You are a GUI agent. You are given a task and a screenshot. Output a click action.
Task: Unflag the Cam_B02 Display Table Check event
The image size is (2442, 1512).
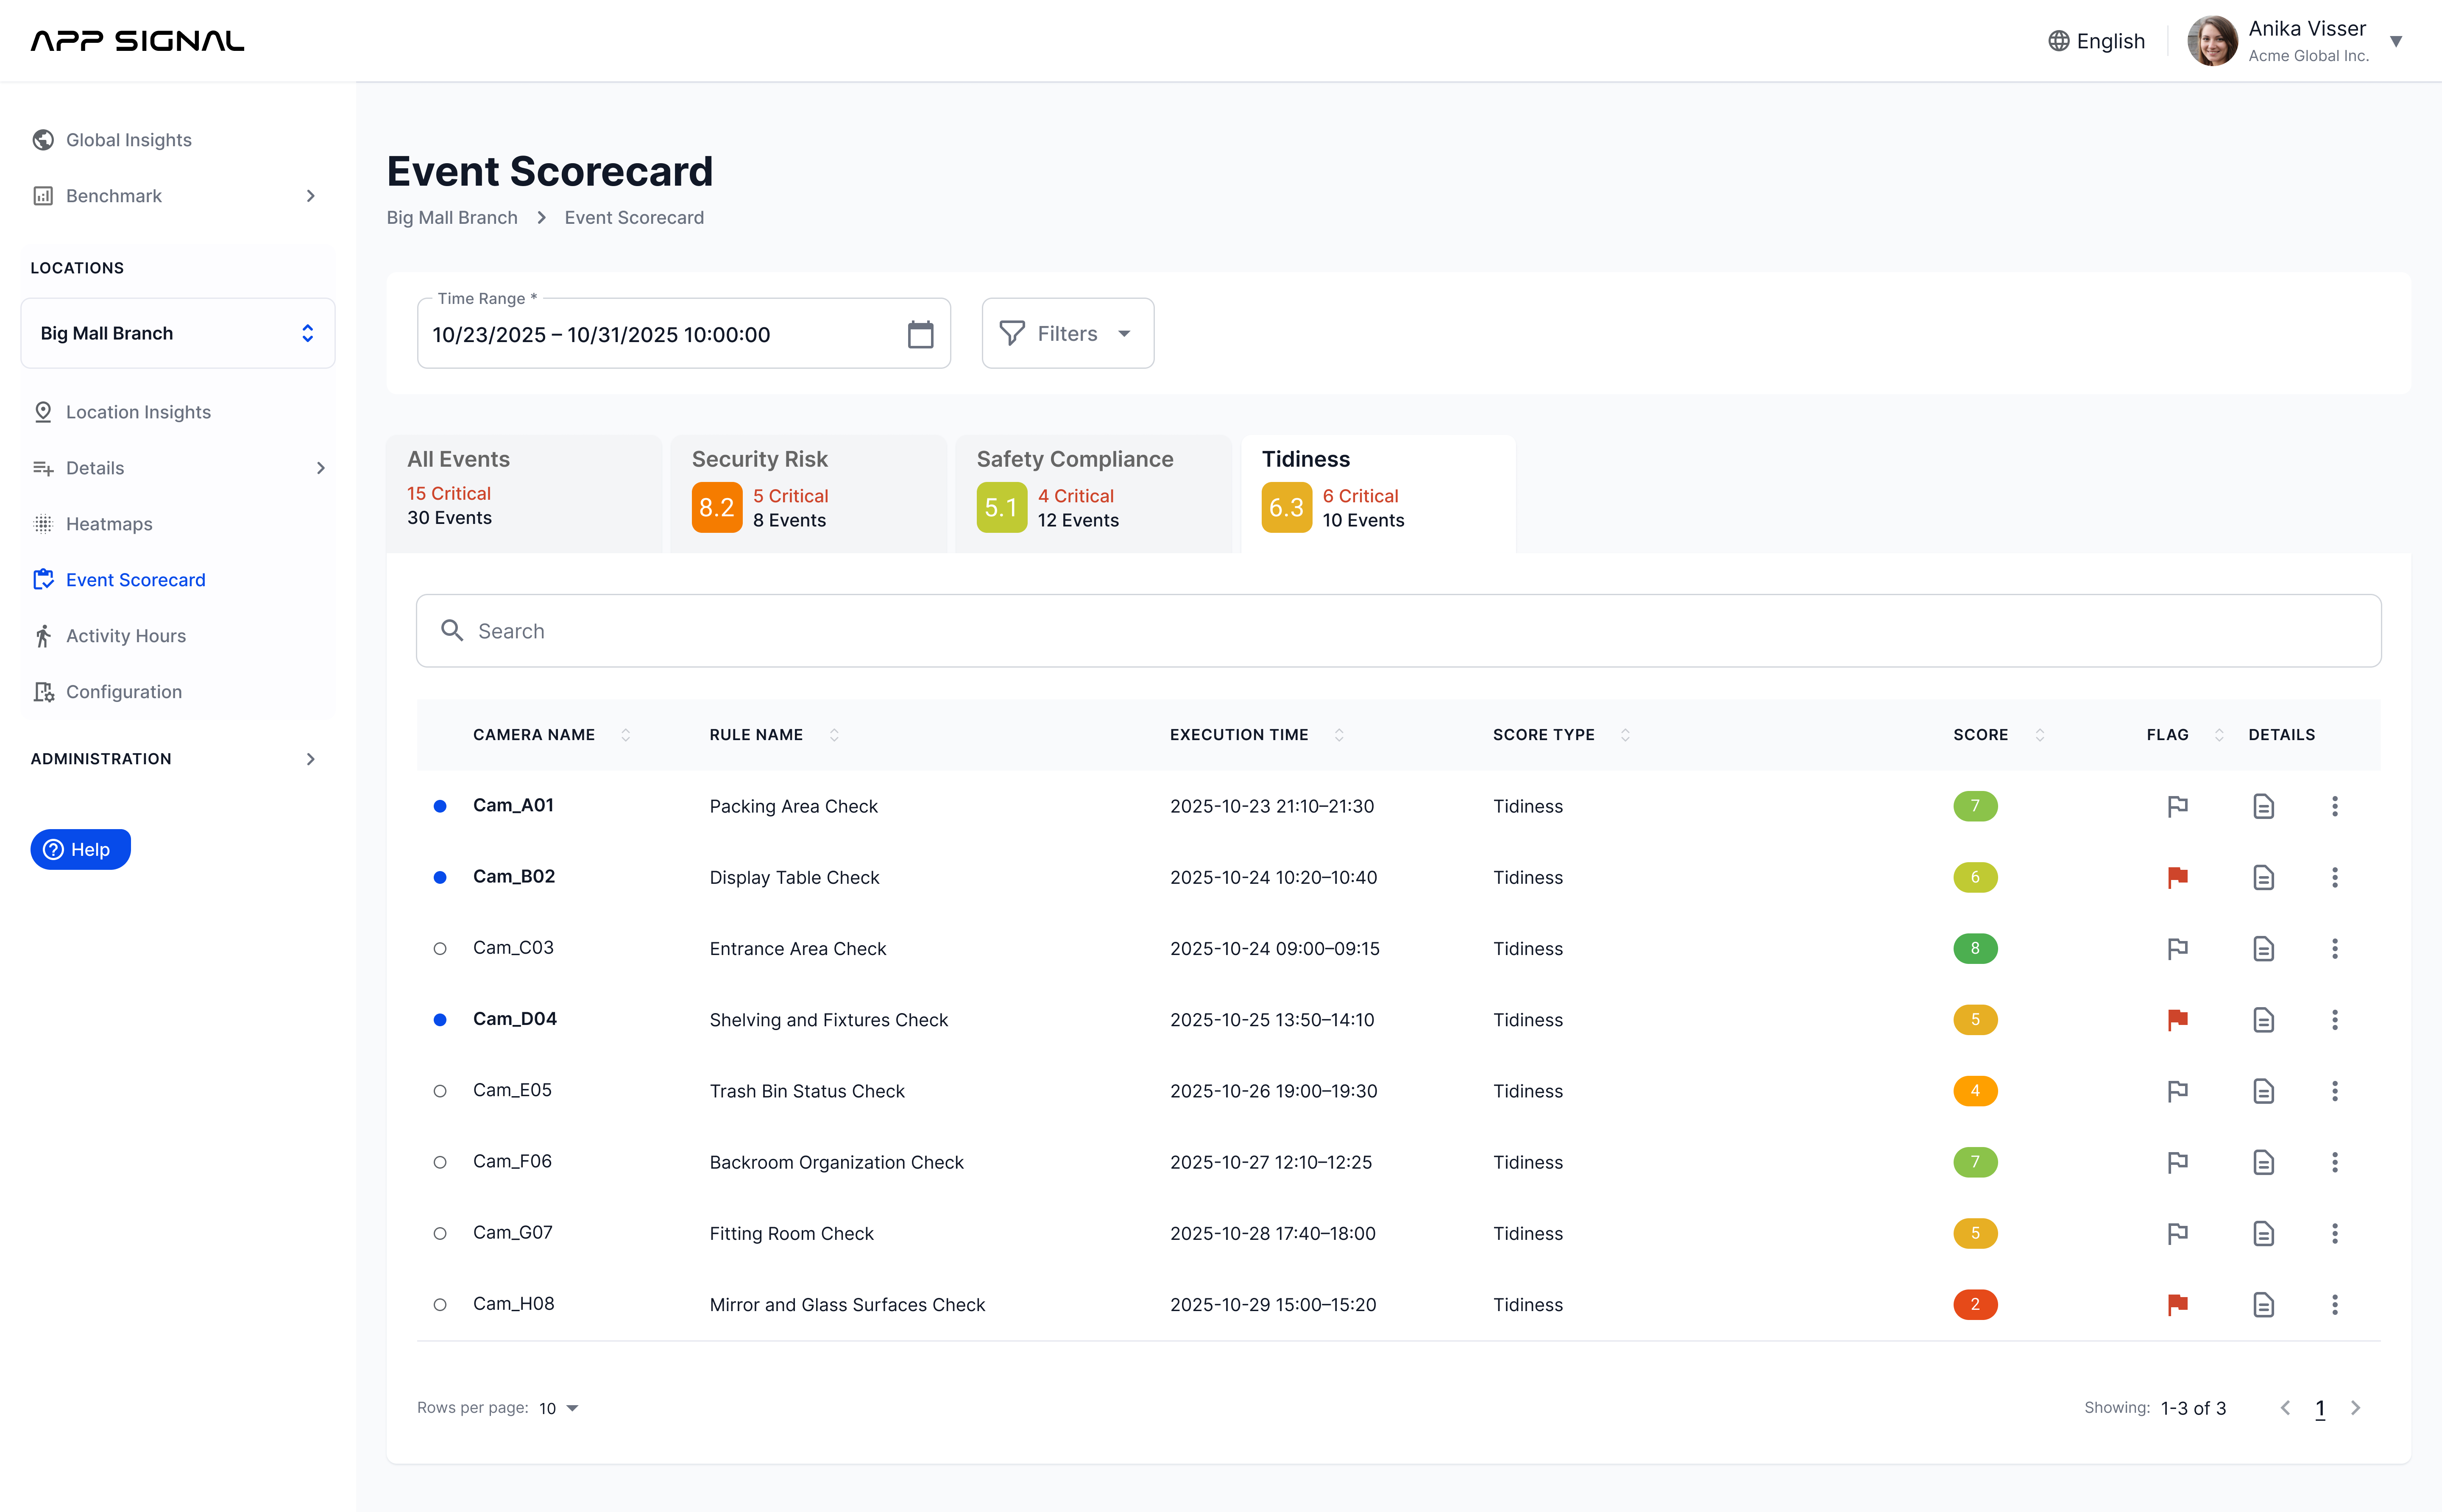click(x=2177, y=877)
